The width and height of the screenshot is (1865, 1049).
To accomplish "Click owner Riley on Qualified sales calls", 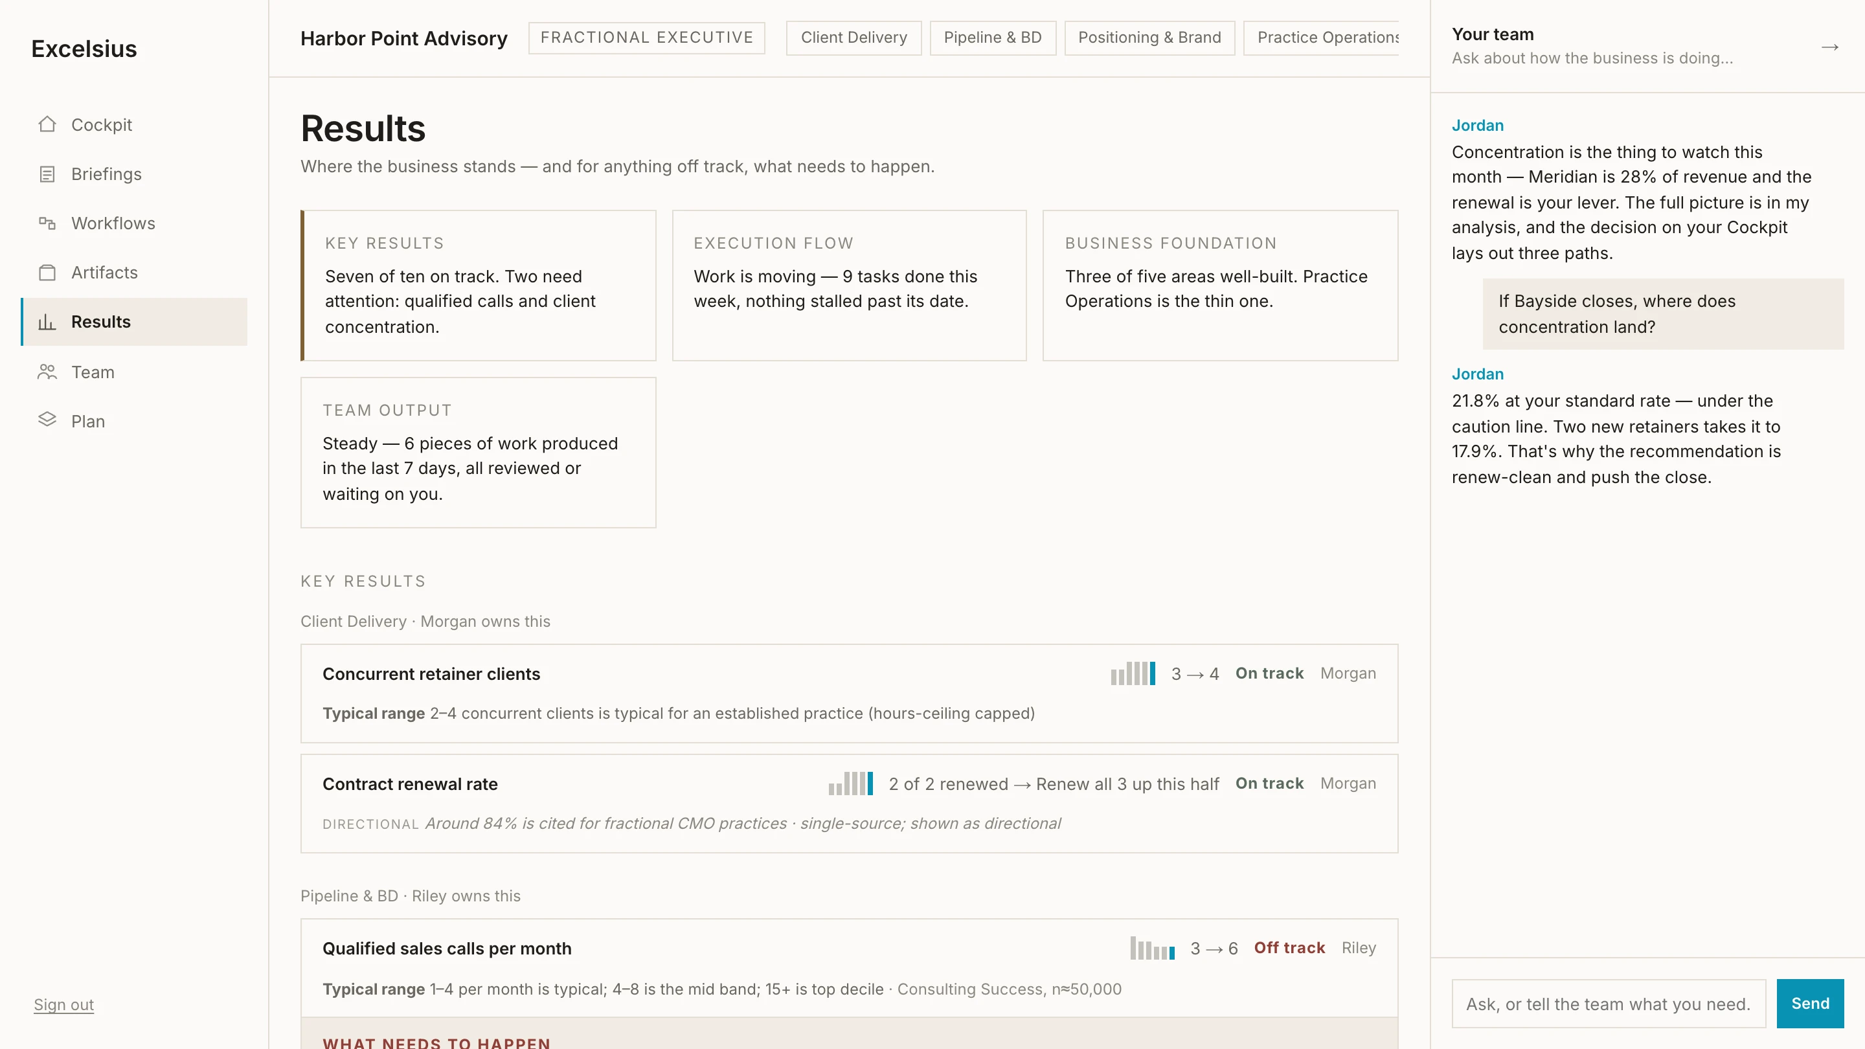I will point(1359,947).
